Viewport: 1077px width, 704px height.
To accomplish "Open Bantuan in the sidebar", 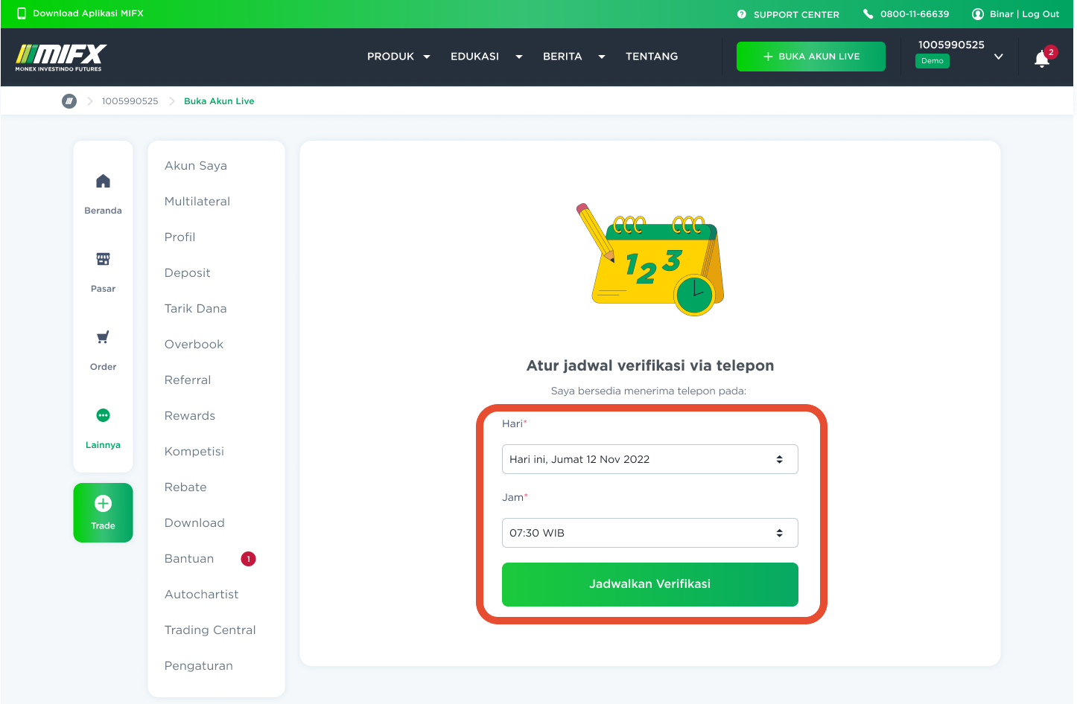I will point(189,559).
